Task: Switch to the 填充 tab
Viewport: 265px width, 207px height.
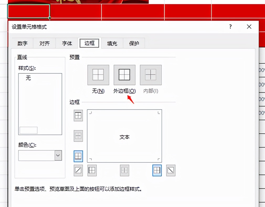Action: (112, 43)
